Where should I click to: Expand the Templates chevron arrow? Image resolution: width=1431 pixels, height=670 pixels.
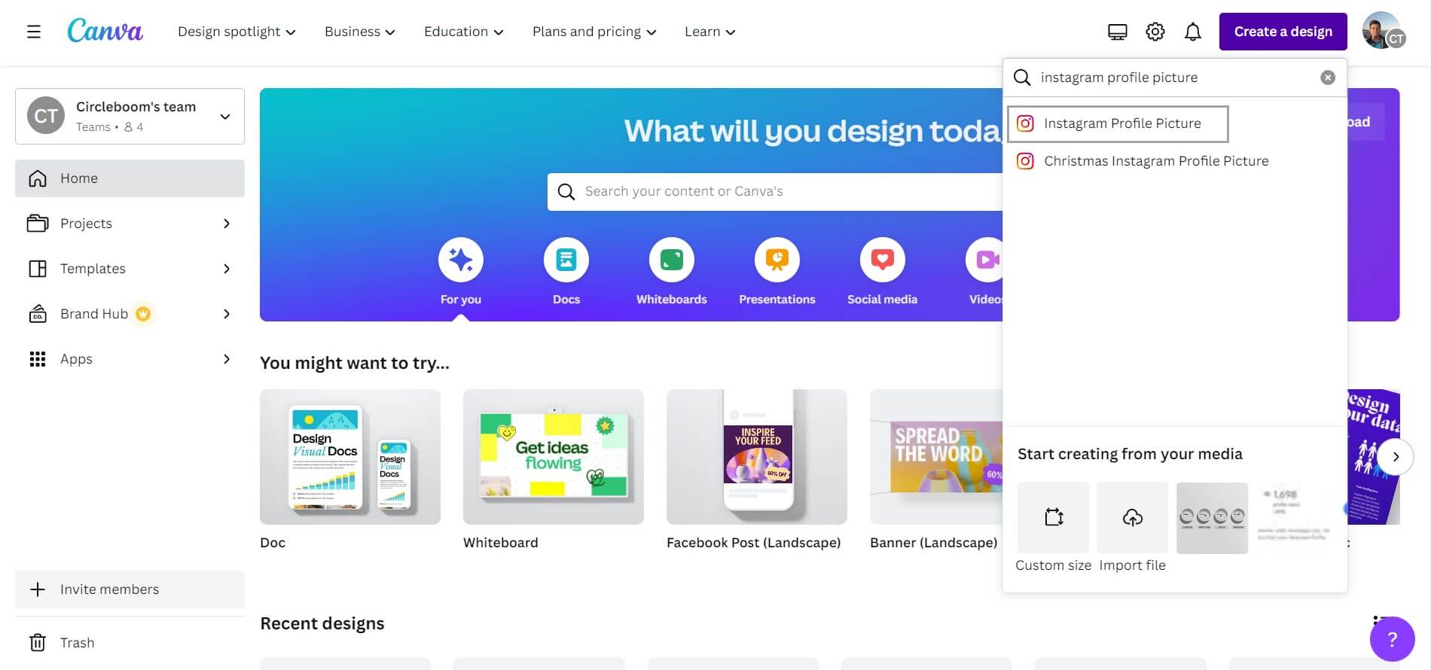point(227,269)
